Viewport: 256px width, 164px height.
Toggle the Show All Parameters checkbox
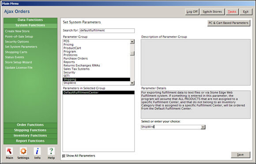64,156
